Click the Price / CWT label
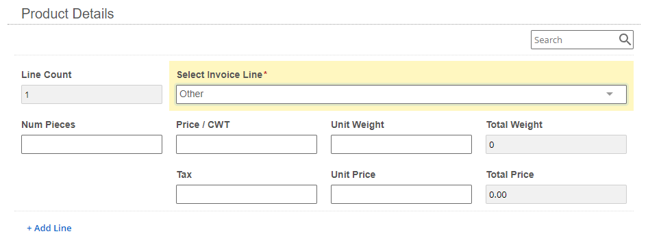The height and width of the screenshot is (249, 648). click(203, 124)
